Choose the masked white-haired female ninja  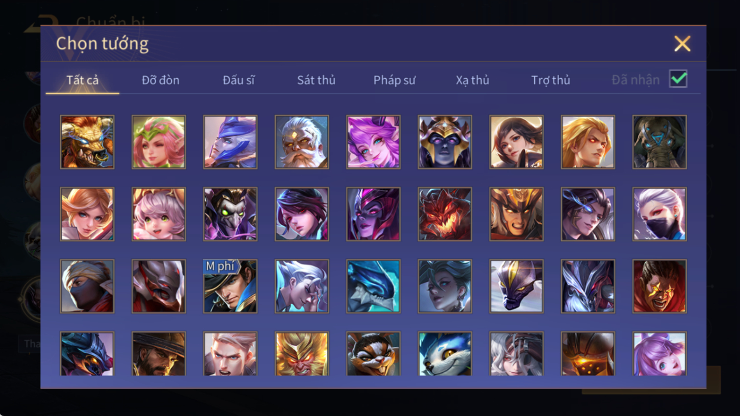(x=659, y=214)
